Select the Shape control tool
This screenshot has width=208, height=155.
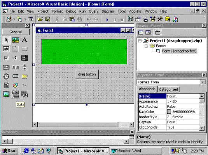[15, 85]
